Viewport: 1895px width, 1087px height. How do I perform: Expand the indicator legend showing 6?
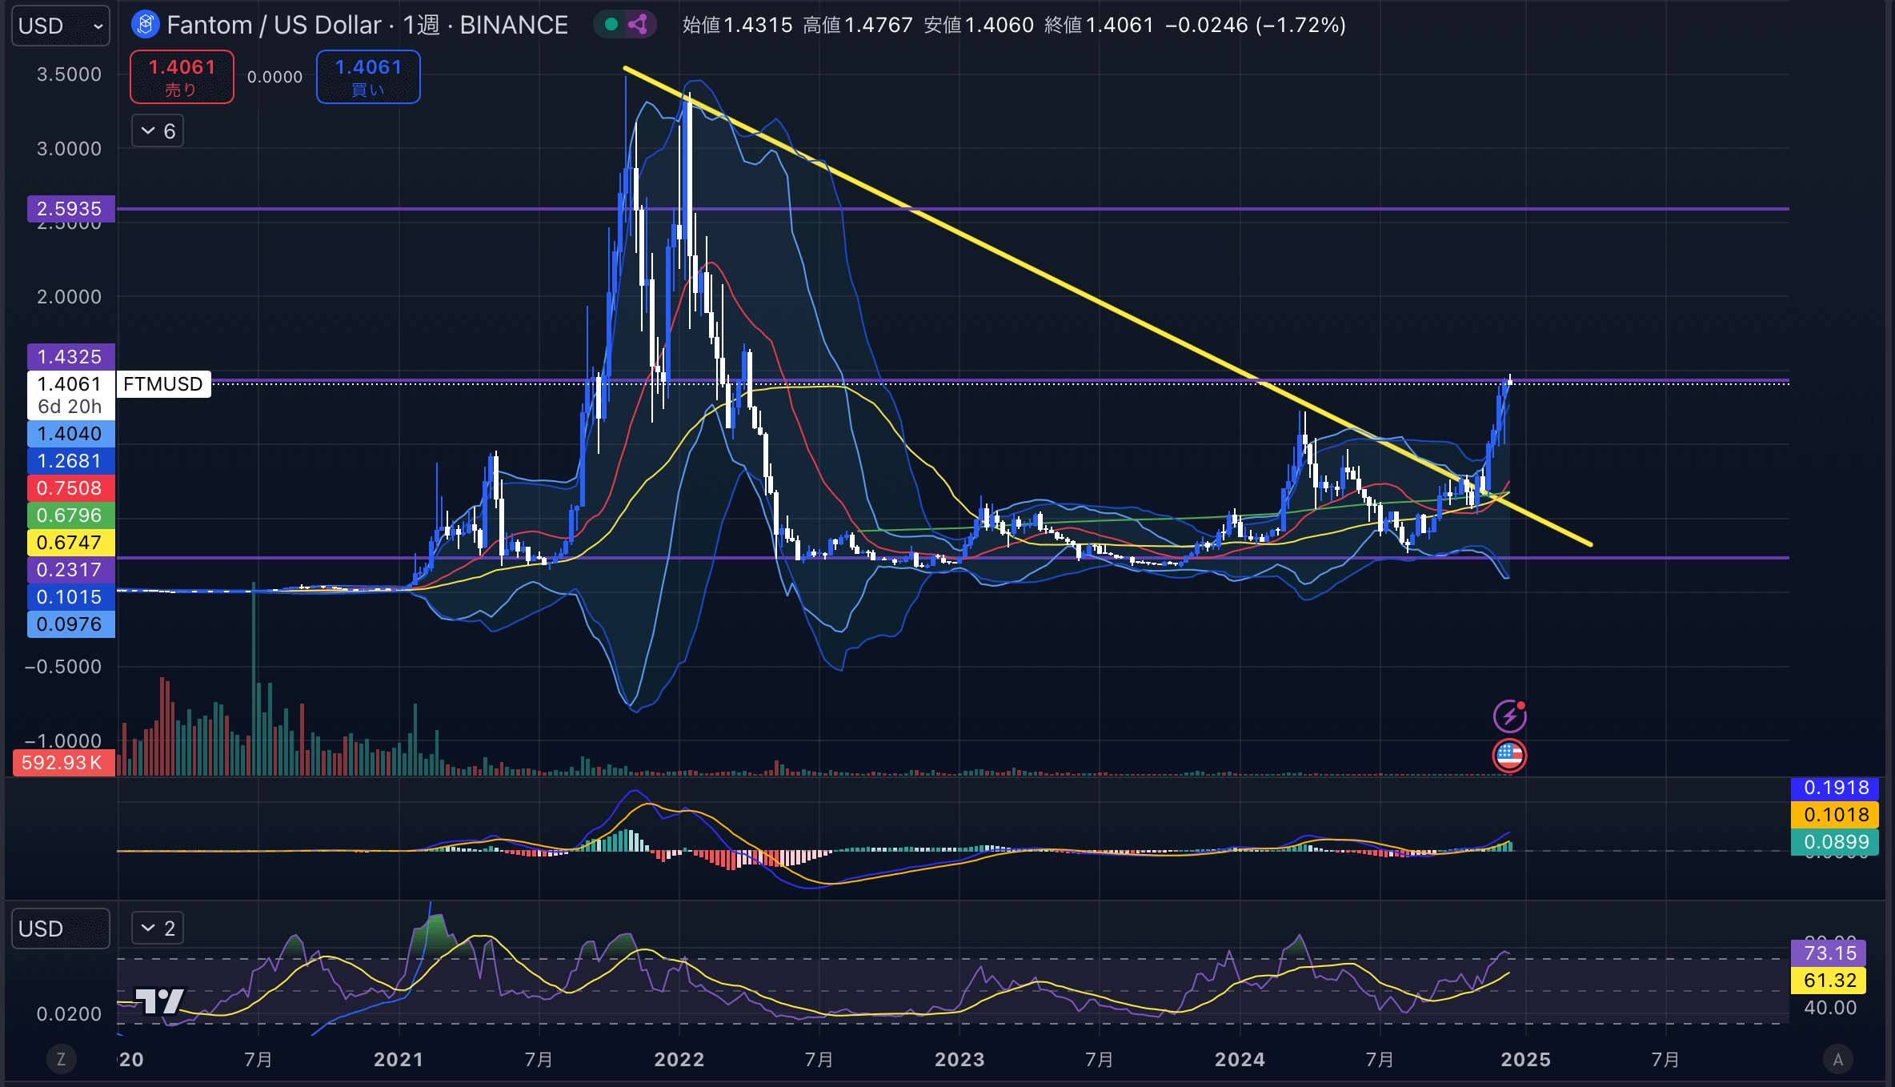pos(158,130)
